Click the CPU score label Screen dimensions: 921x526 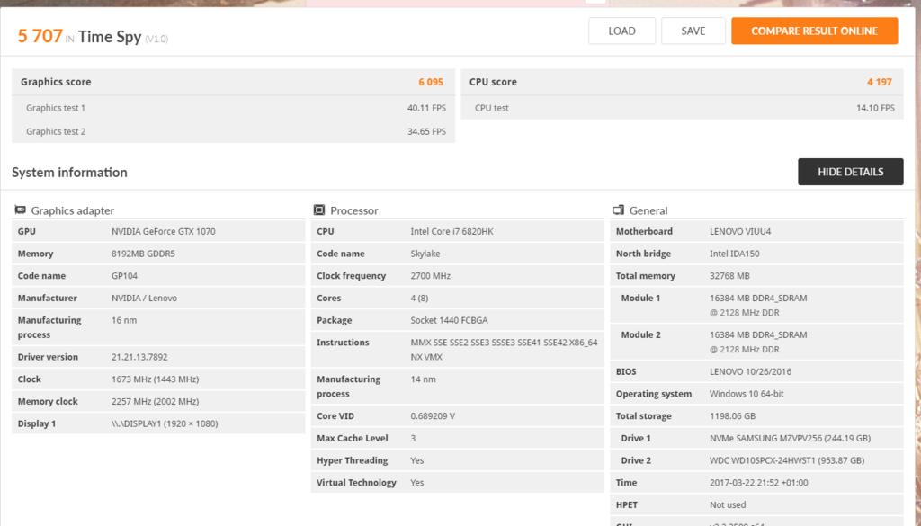point(493,82)
